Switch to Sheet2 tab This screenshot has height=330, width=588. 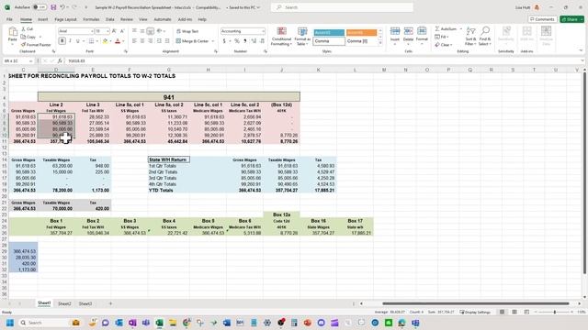pos(64,303)
